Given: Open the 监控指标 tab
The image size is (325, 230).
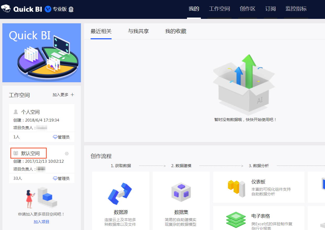Looking at the screenshot, I should pyautogui.click(x=296, y=9).
